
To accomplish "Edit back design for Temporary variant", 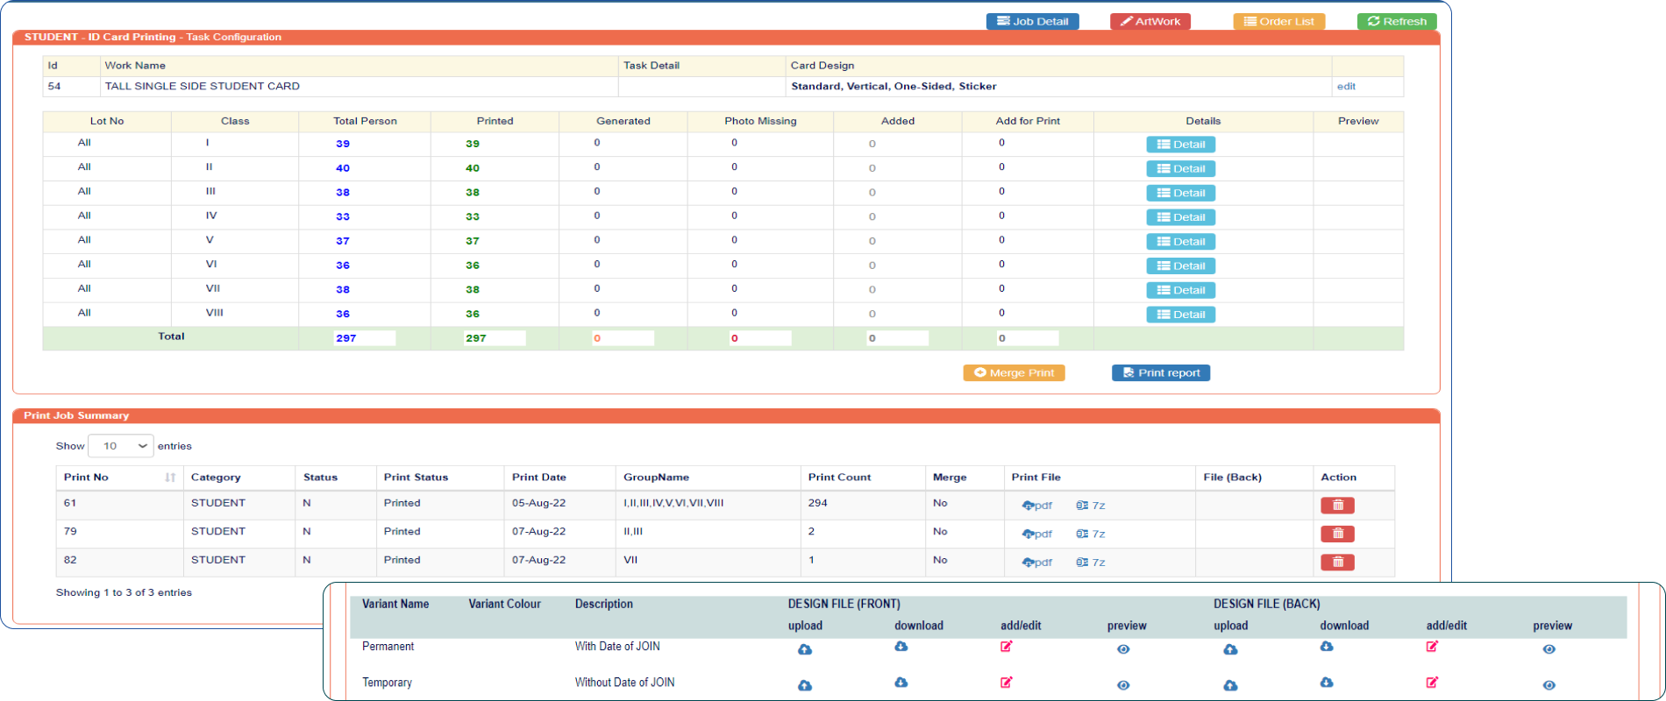I will tap(1431, 683).
